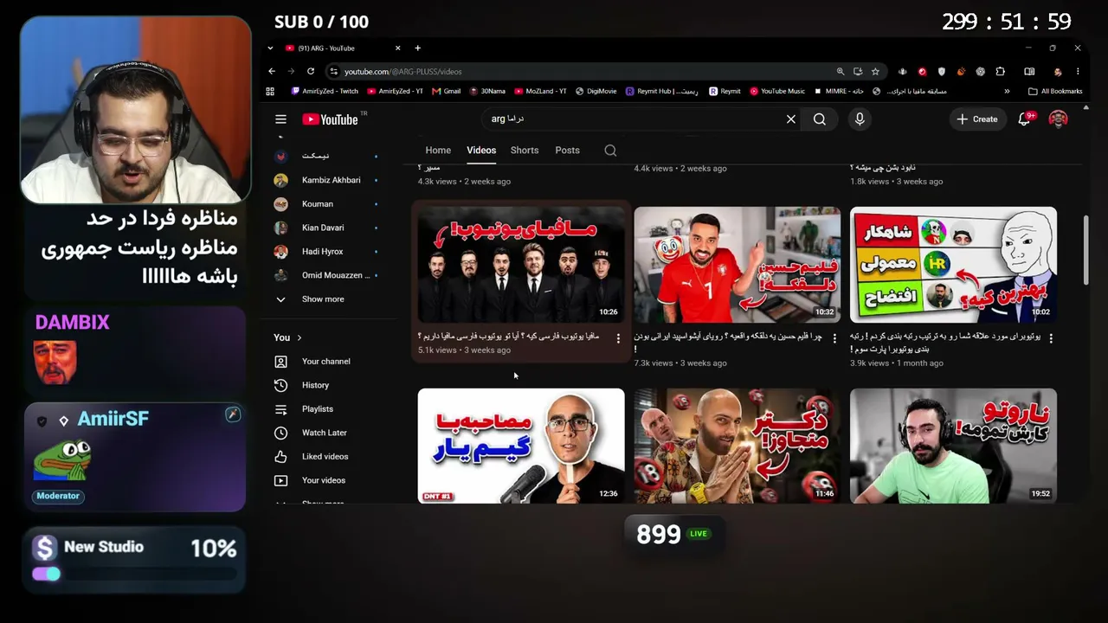Open the Chrome apps grid in bookmarks bar
Screen dimensions: 1108x623
pos(270,91)
